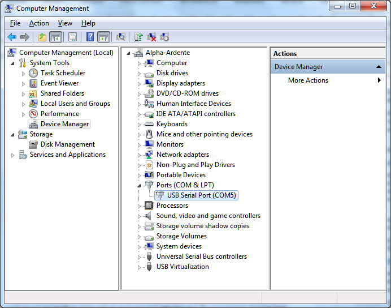This screenshot has height=308, width=391.
Task: Click the Performance gauge icon
Action: [33, 114]
